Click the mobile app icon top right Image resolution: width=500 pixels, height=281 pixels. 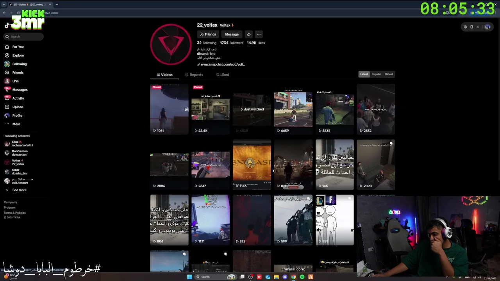click(471, 27)
